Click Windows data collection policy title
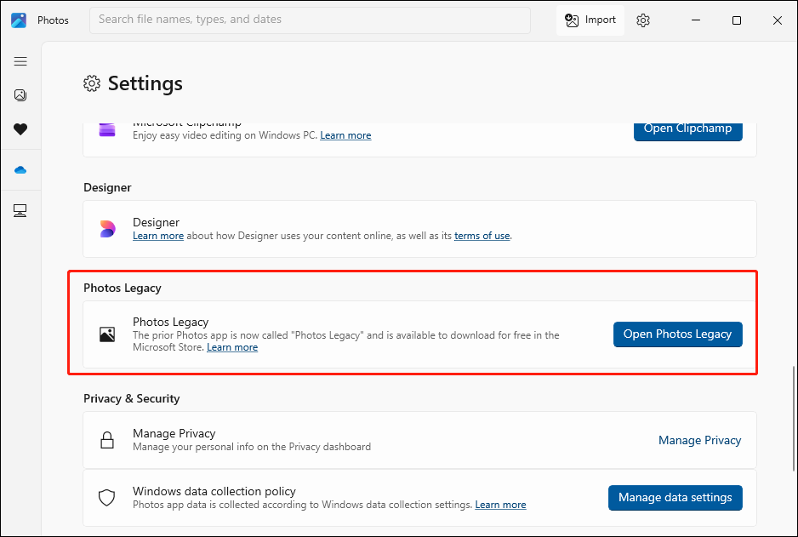This screenshot has height=537, width=798. (214, 491)
